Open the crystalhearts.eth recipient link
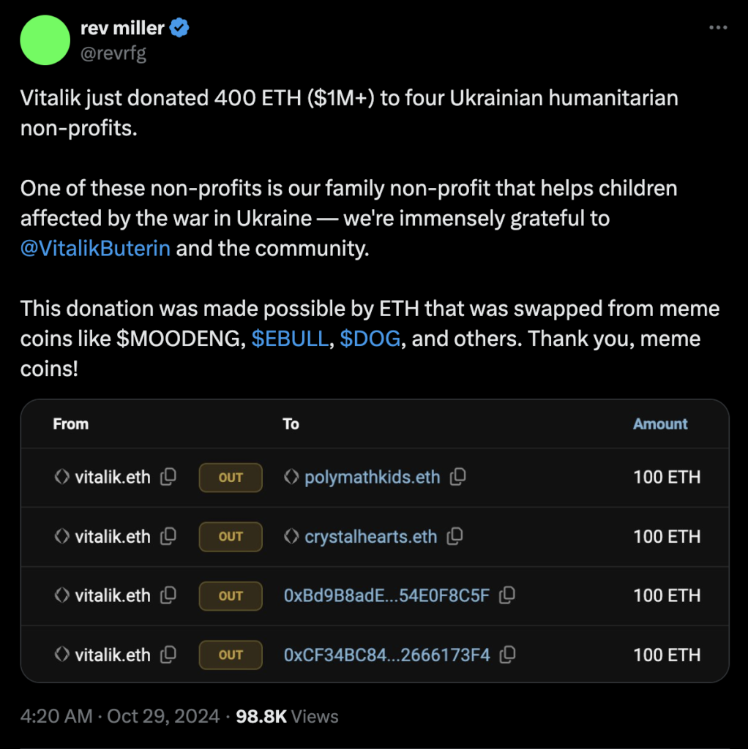This screenshot has height=749, width=748. click(x=370, y=537)
